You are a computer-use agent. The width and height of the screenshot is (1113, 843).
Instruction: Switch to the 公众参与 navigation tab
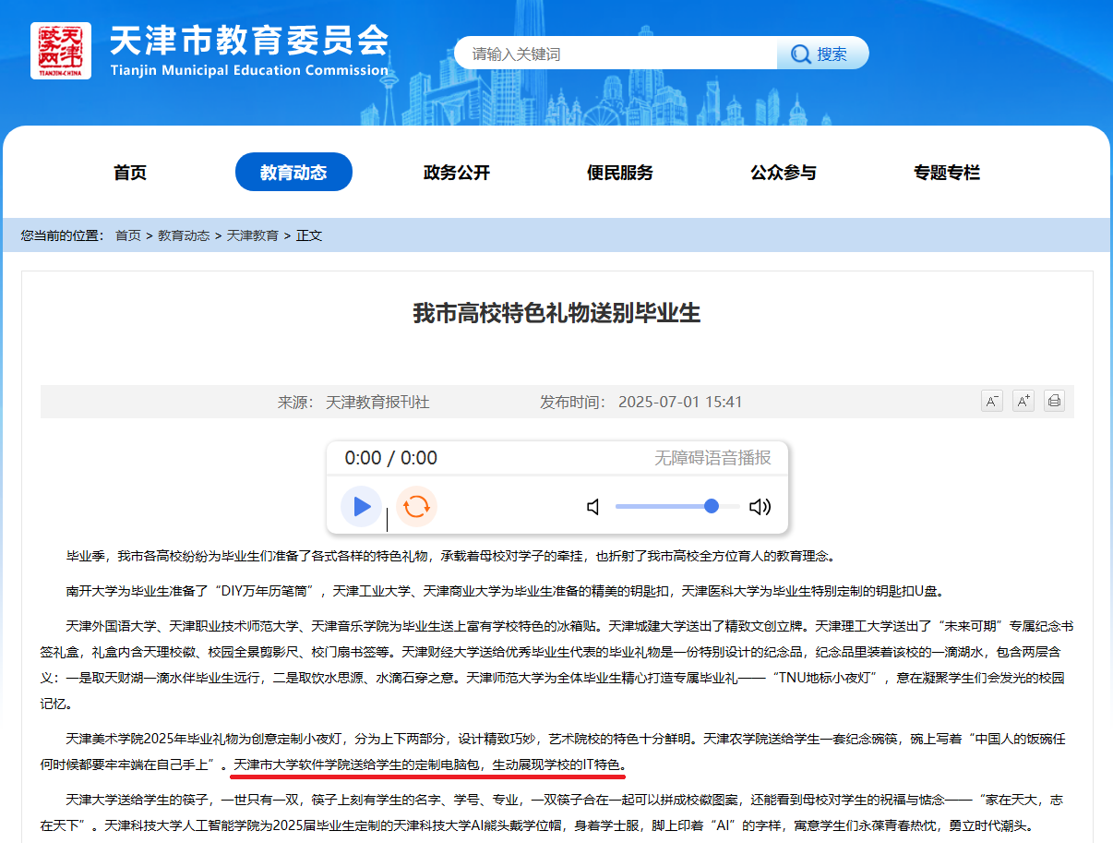pos(784,173)
